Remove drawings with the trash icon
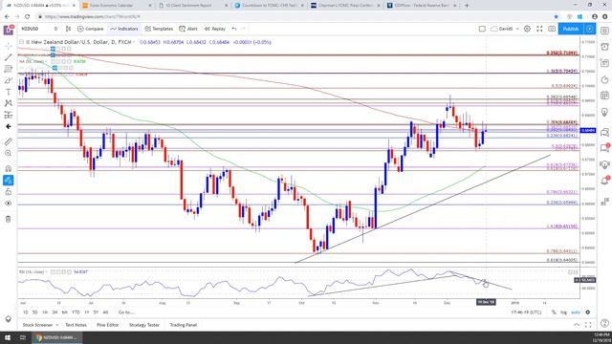Viewport: 612px width, 344px height. click(9, 219)
